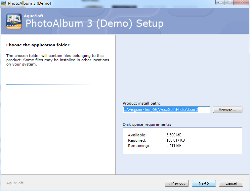Click the Available disk space value

[x=174, y=135]
